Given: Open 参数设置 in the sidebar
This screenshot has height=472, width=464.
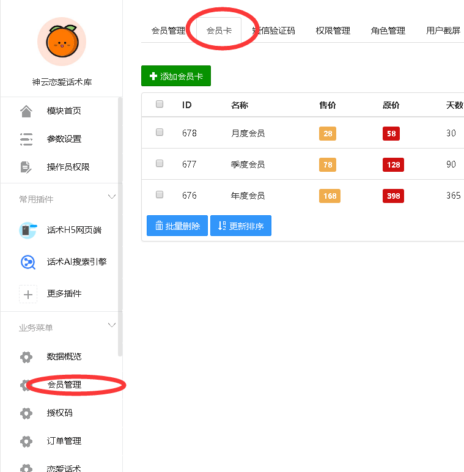Looking at the screenshot, I should [x=64, y=139].
